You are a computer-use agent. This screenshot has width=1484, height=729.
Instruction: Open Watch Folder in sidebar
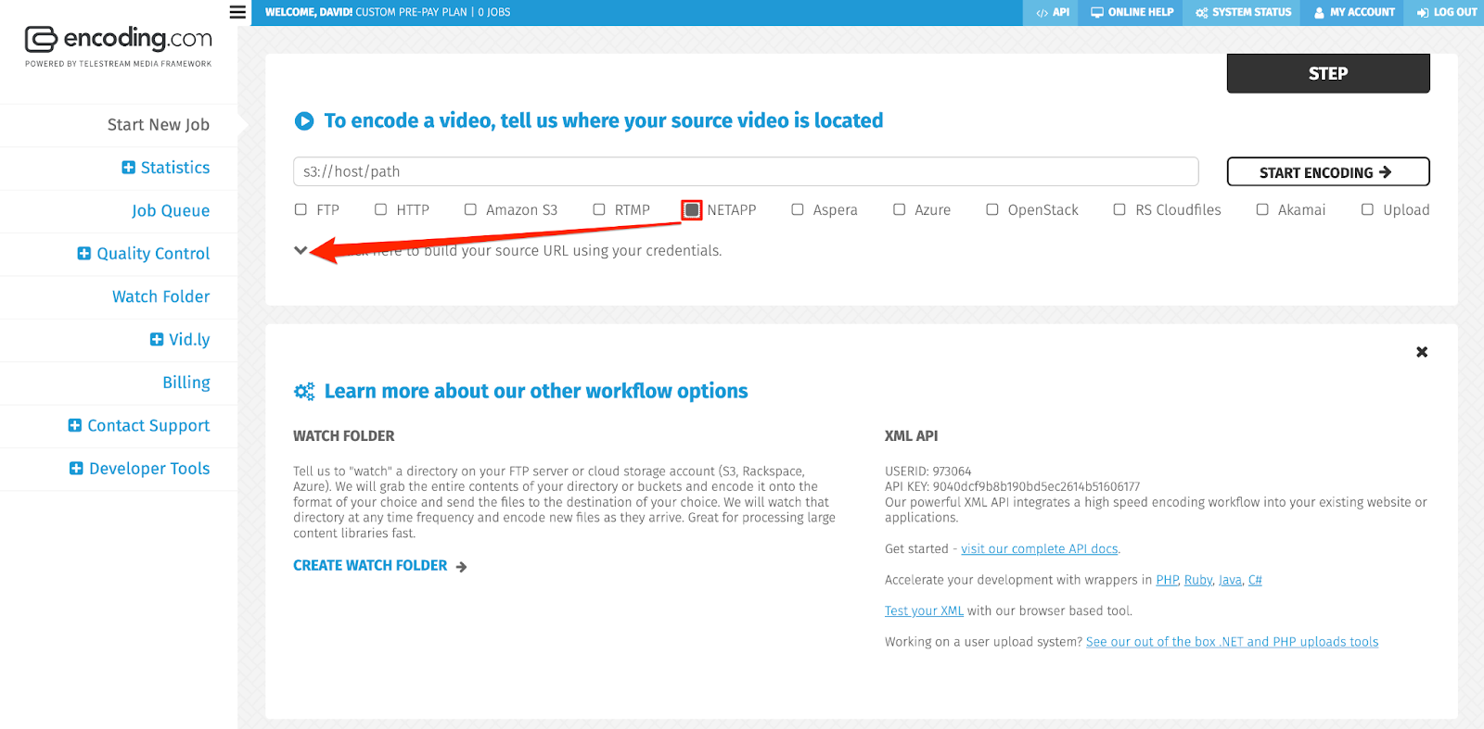coord(161,296)
